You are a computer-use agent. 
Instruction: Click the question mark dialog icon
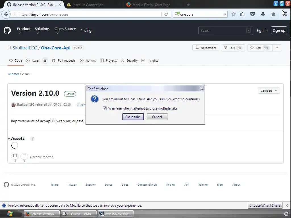(94, 99)
